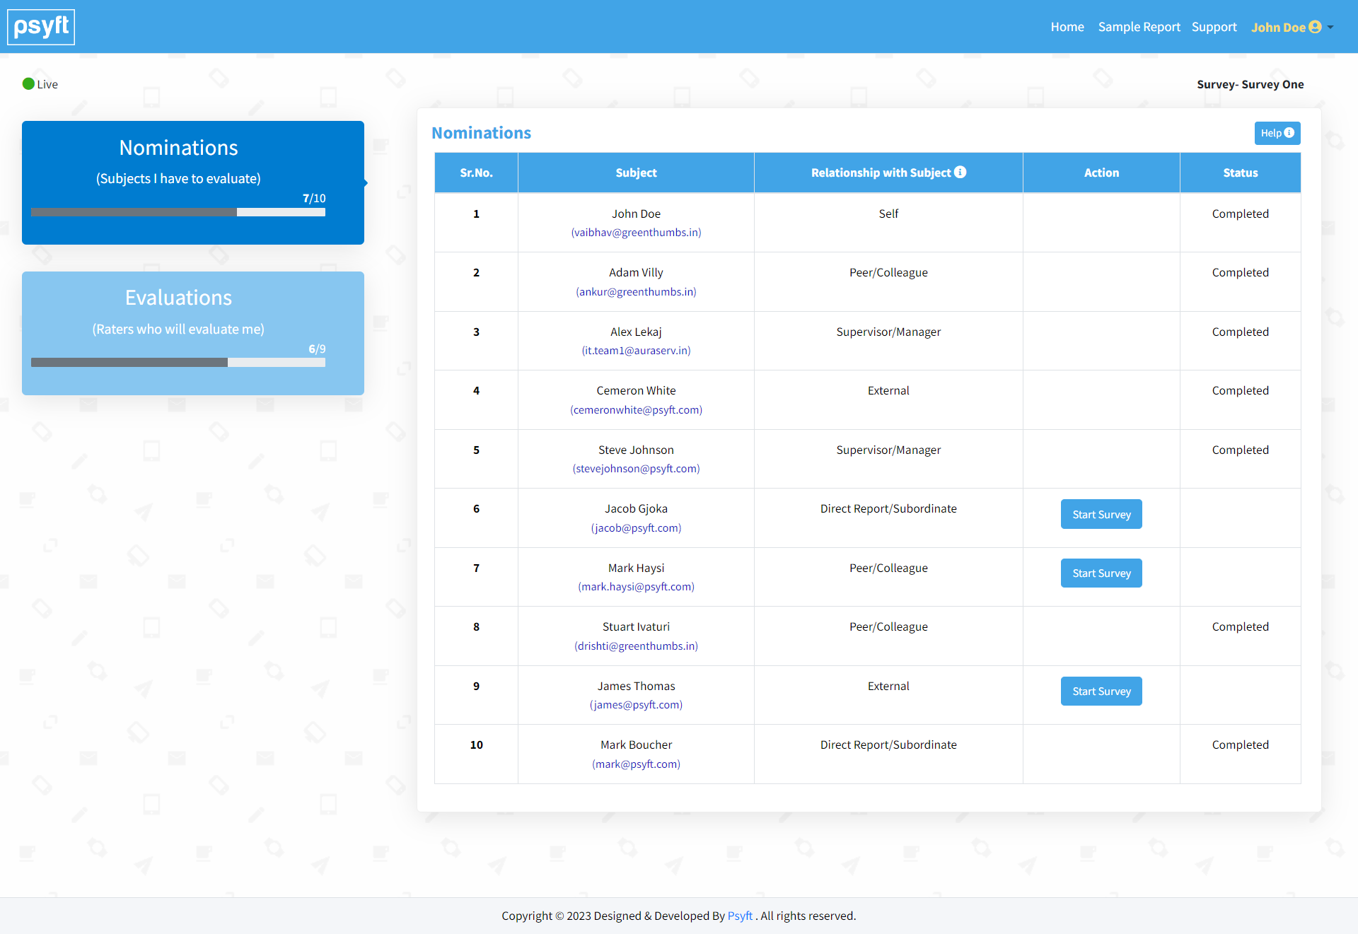Start Survey for James Thomas row 9

pyautogui.click(x=1101, y=691)
